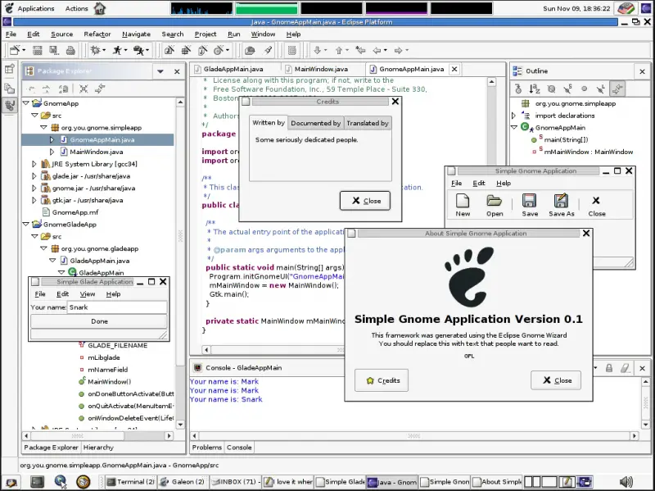
Task: Switch to the Terminal taskbar button
Action: coord(130,482)
